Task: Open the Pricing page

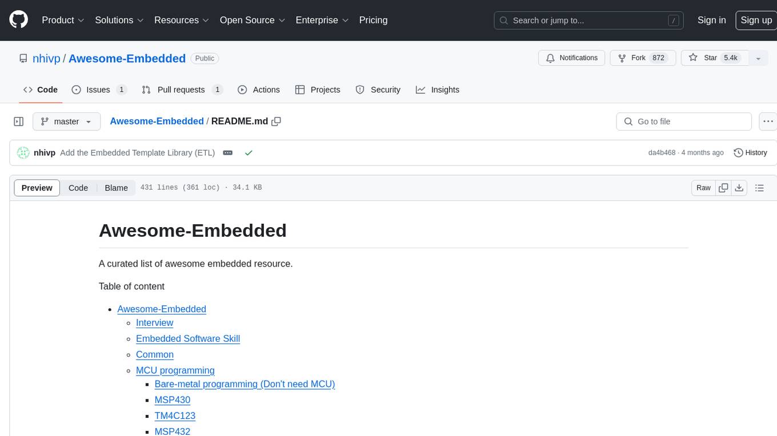Action: click(373, 20)
